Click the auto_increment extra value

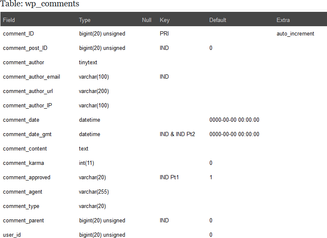coord(295,34)
